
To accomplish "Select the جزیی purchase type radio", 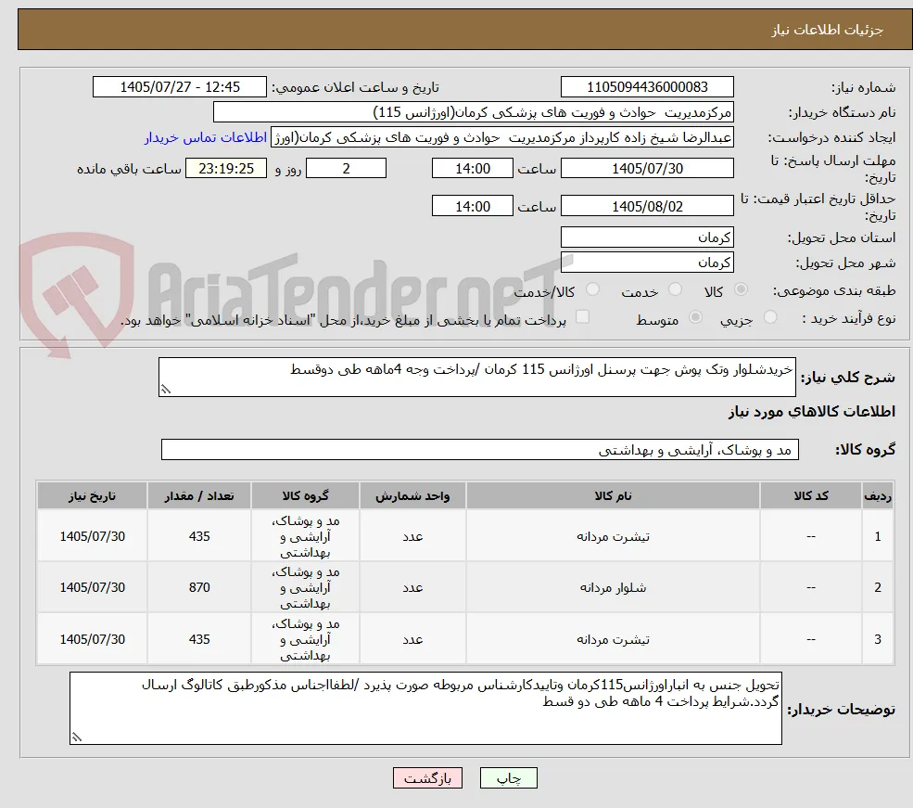I will (769, 317).
